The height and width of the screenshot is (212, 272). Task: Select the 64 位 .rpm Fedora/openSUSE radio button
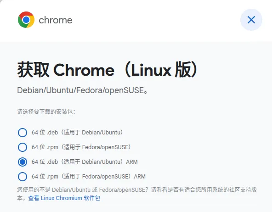coord(23,147)
